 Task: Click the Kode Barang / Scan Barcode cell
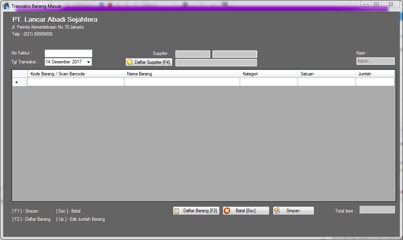(x=75, y=82)
